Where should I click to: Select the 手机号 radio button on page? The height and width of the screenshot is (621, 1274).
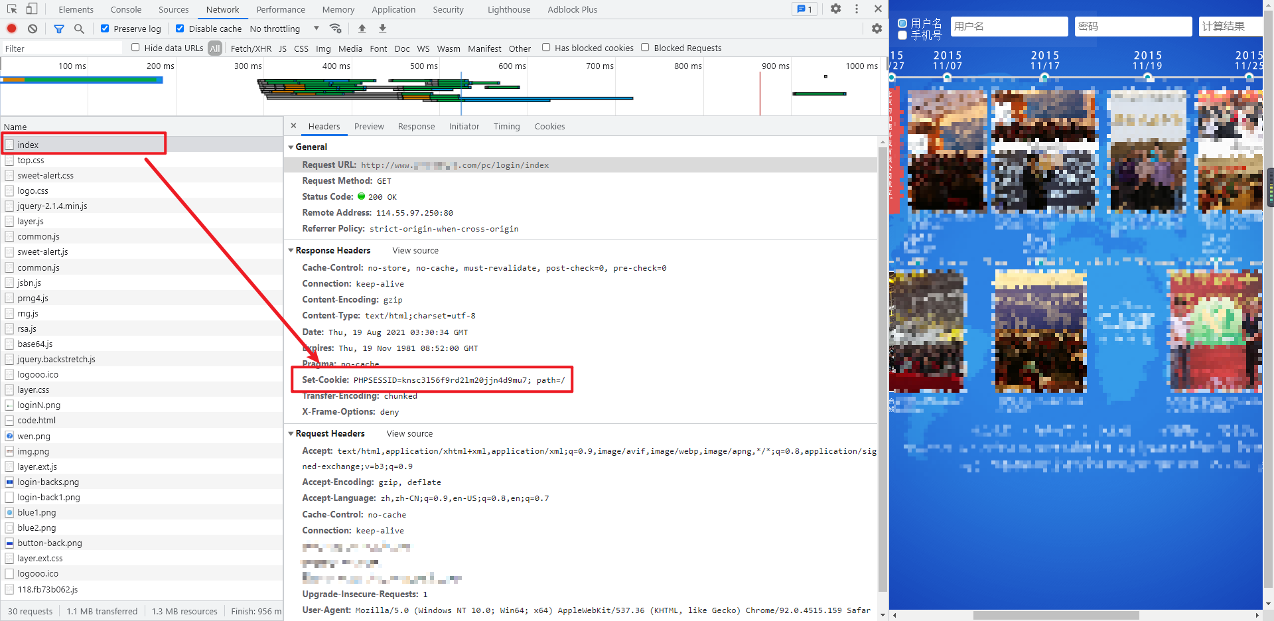(902, 35)
